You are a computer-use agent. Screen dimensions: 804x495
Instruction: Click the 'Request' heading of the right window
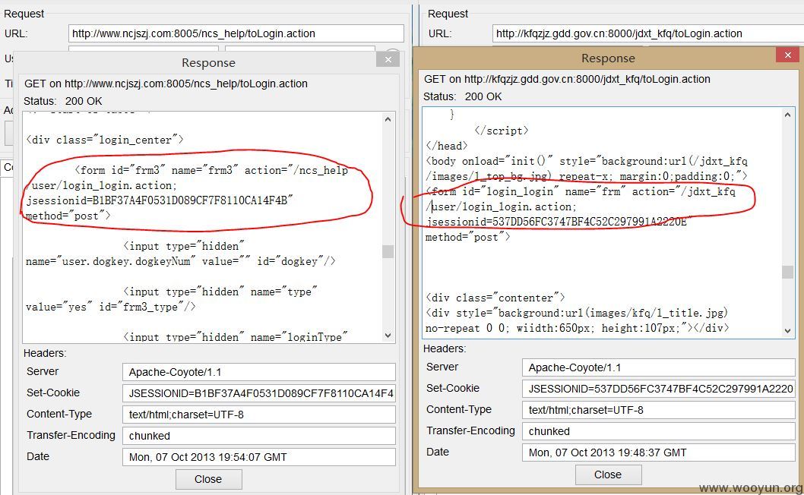448,14
